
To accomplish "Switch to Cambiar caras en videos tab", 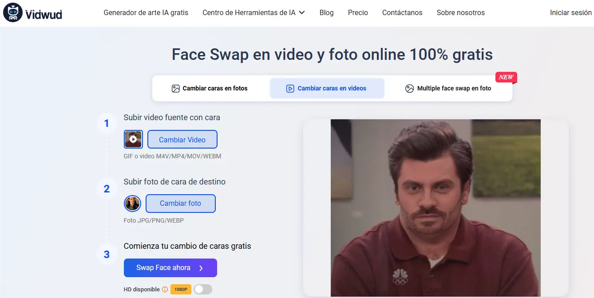I will [327, 88].
